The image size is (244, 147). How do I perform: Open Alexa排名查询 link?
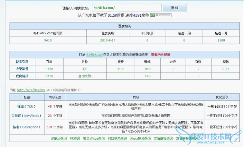tap(140, 138)
